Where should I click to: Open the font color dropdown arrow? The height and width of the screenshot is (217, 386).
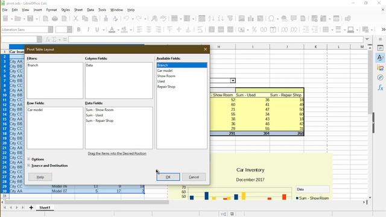click(118, 30)
